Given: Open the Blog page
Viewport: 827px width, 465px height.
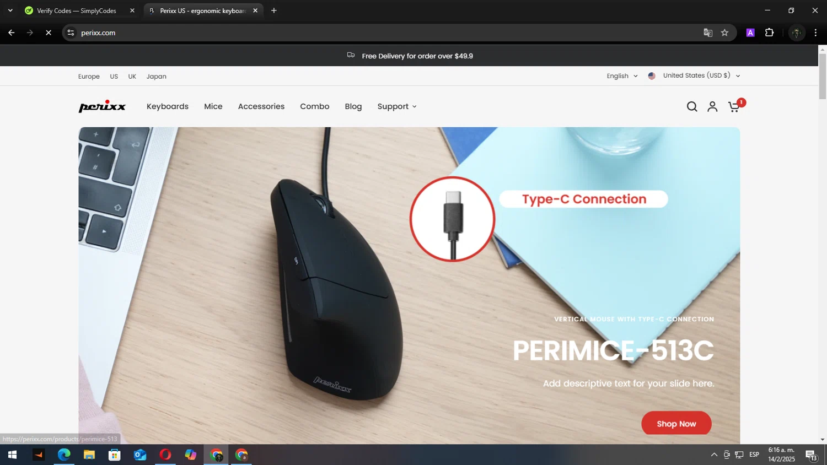Looking at the screenshot, I should click(x=353, y=106).
